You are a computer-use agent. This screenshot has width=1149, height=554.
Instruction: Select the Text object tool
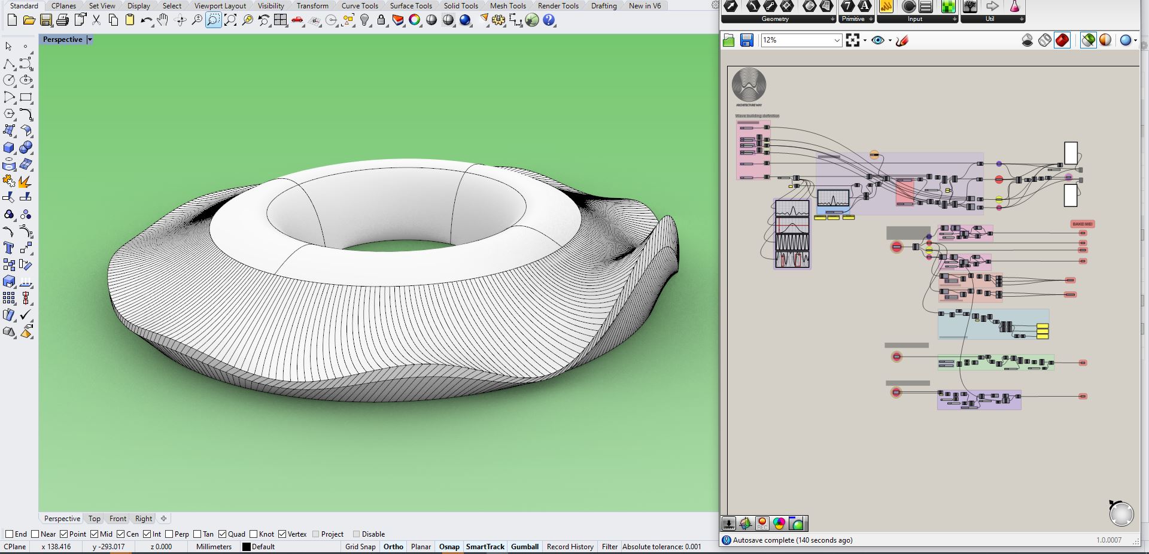9,248
